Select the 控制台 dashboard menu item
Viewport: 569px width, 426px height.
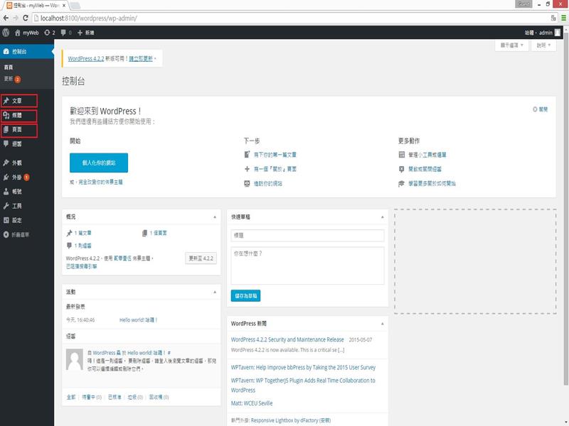27,51
